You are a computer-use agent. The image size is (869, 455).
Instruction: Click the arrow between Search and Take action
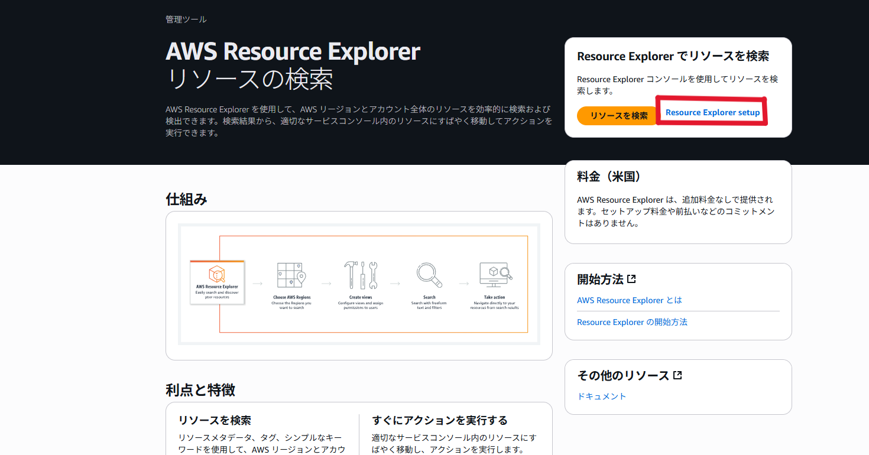coord(465,282)
